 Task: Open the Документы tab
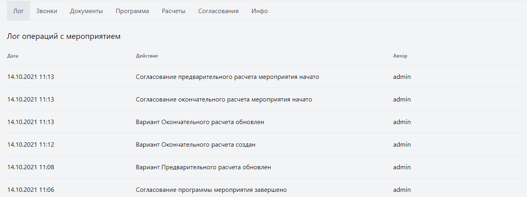pos(87,11)
